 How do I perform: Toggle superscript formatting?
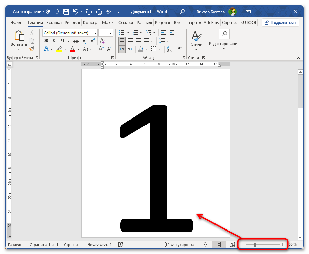tap(92, 41)
